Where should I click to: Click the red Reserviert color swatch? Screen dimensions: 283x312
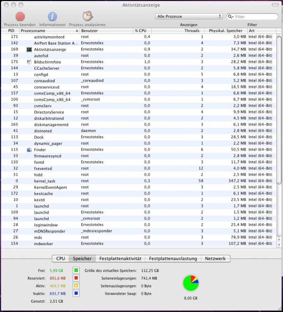[76, 278]
